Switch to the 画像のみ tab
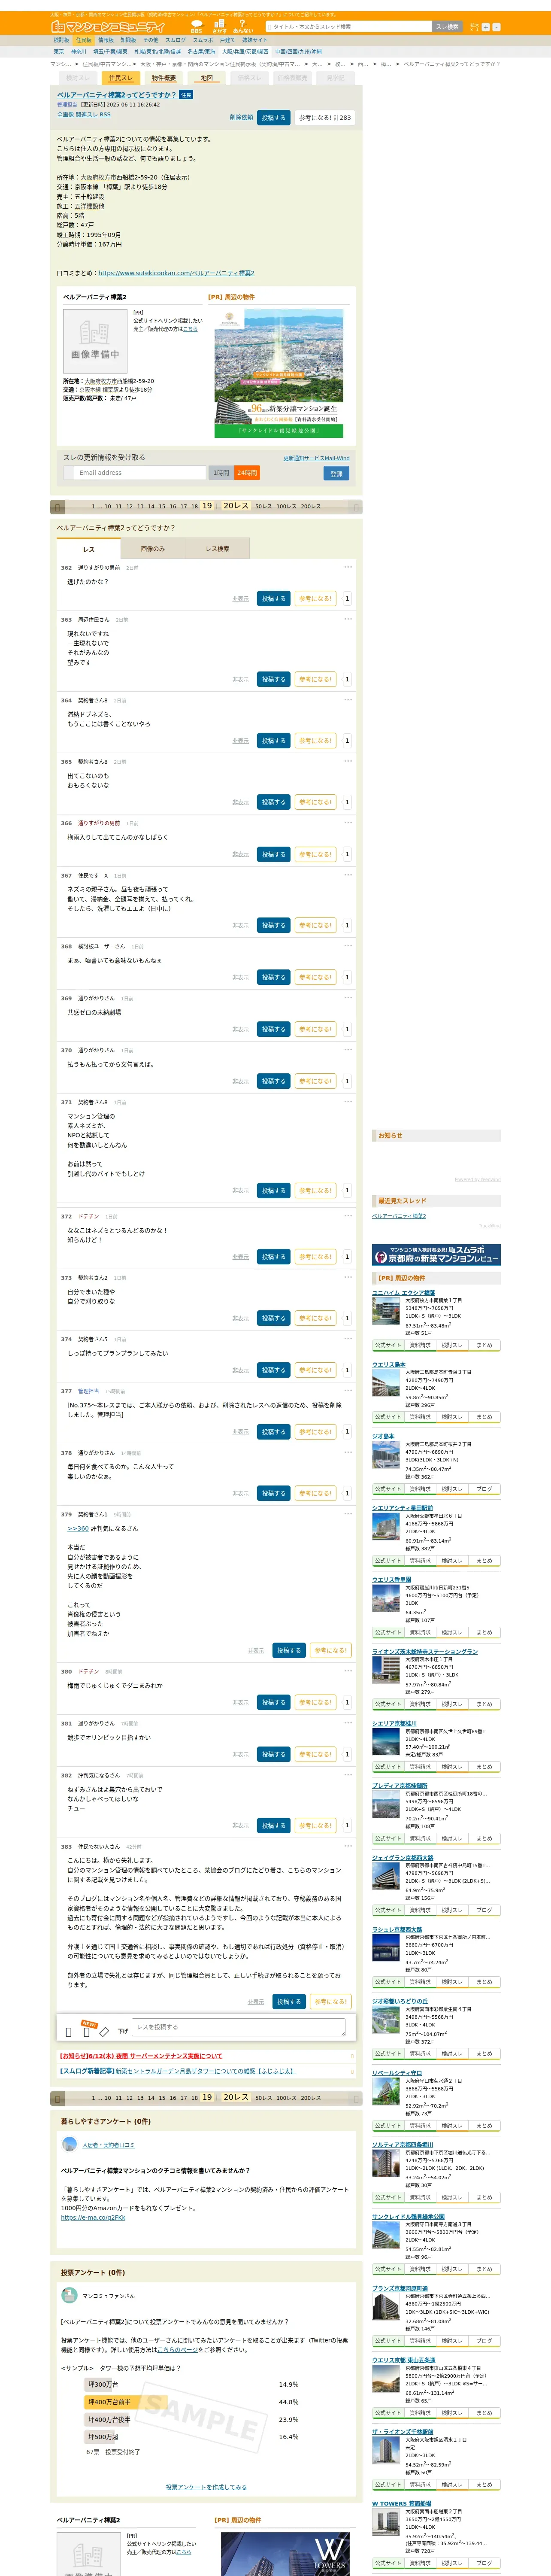The width and height of the screenshot is (551, 2576). (x=153, y=549)
